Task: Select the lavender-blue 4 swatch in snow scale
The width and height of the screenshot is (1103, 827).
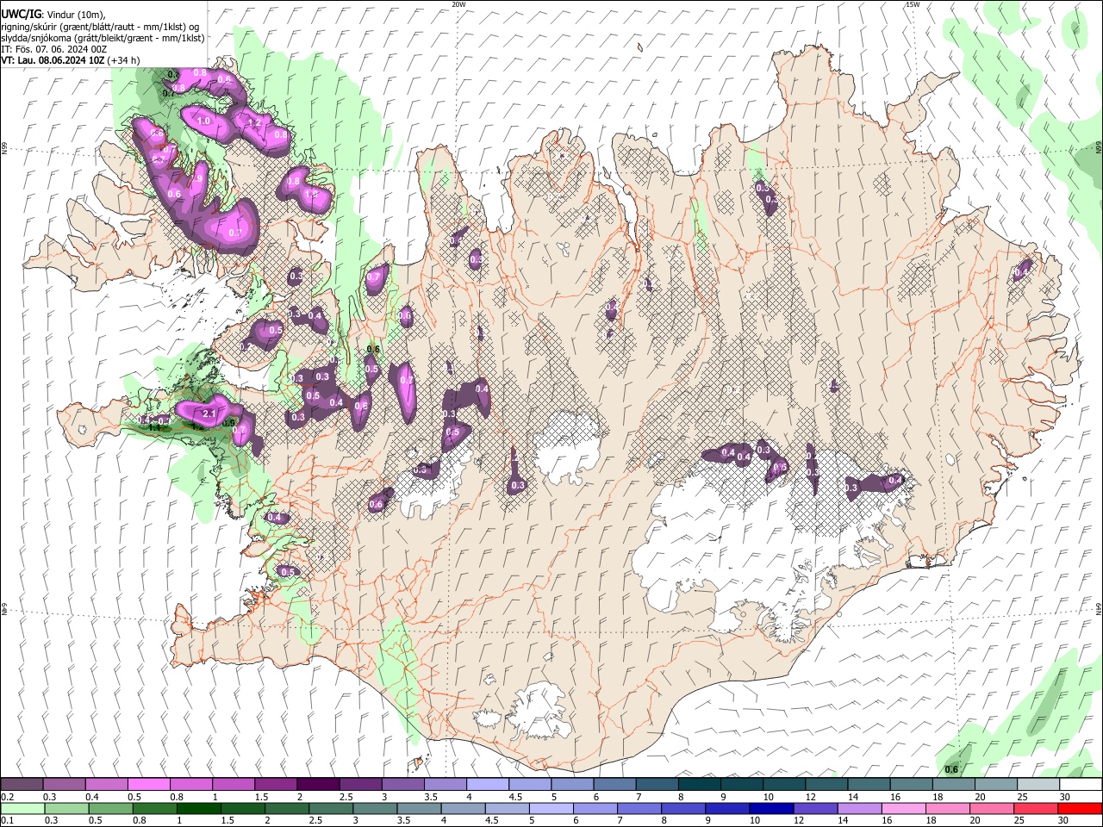Action: click(488, 785)
